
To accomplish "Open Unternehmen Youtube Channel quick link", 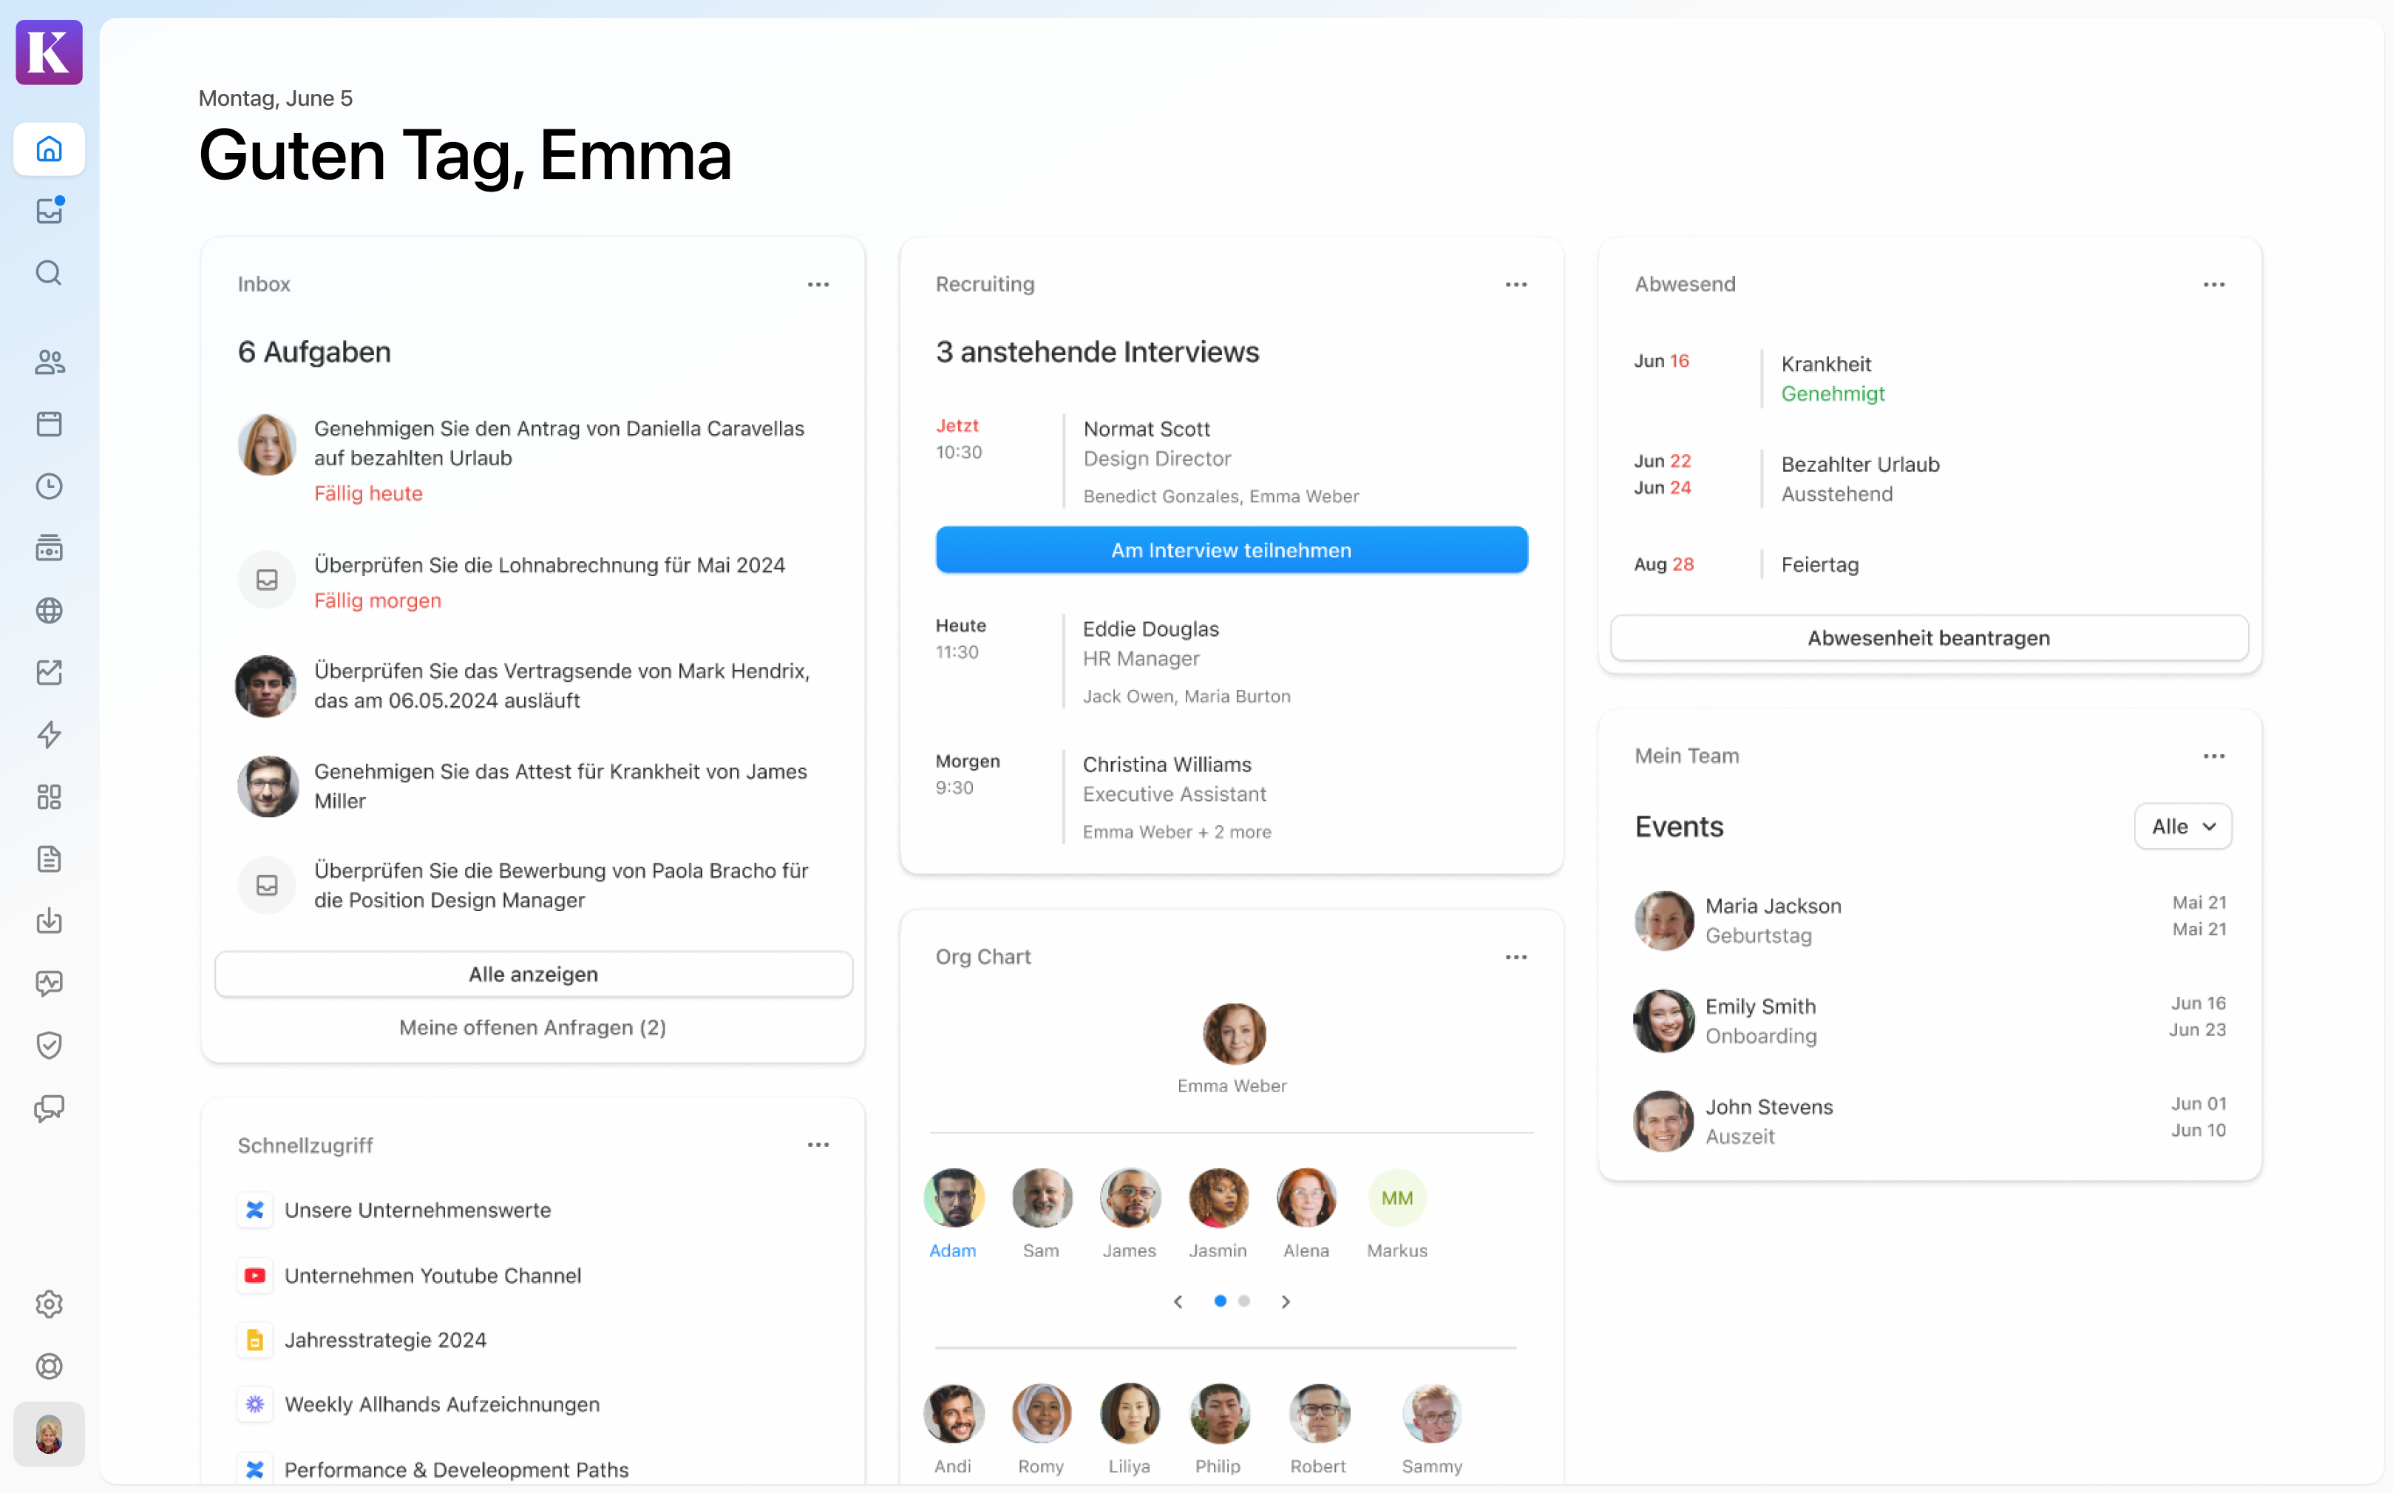I will pos(432,1276).
